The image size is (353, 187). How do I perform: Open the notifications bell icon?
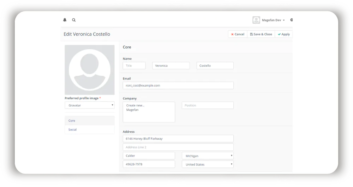pos(65,20)
